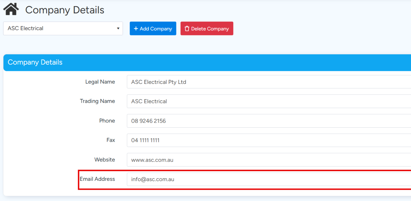Click the home icon beside the page title
This screenshot has height=201, width=411.
(11, 9)
